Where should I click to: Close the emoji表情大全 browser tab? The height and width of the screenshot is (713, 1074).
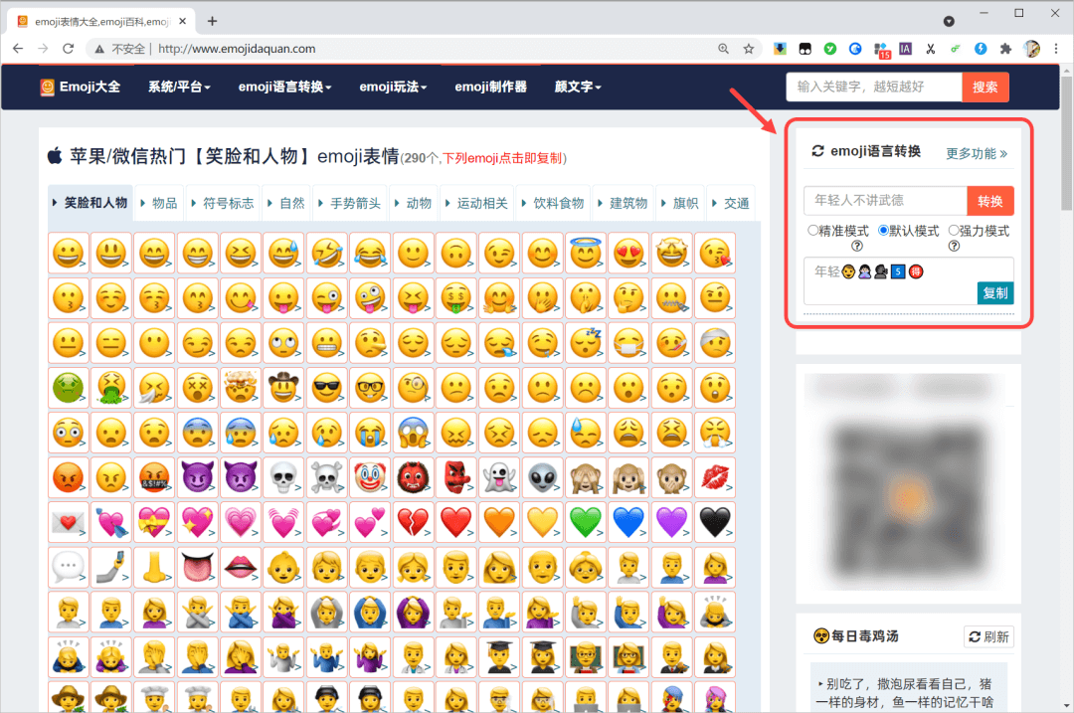click(x=183, y=21)
